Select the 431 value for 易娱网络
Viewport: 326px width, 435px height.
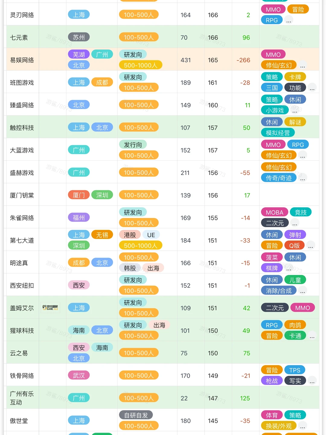coord(186,60)
